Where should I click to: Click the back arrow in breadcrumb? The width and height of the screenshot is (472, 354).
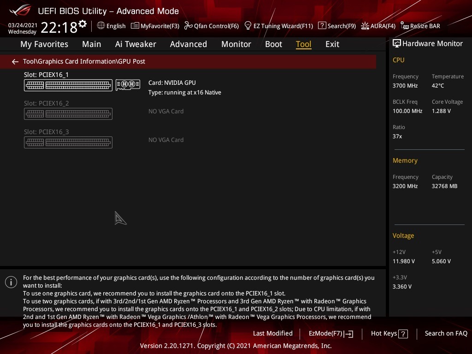[x=15, y=62]
